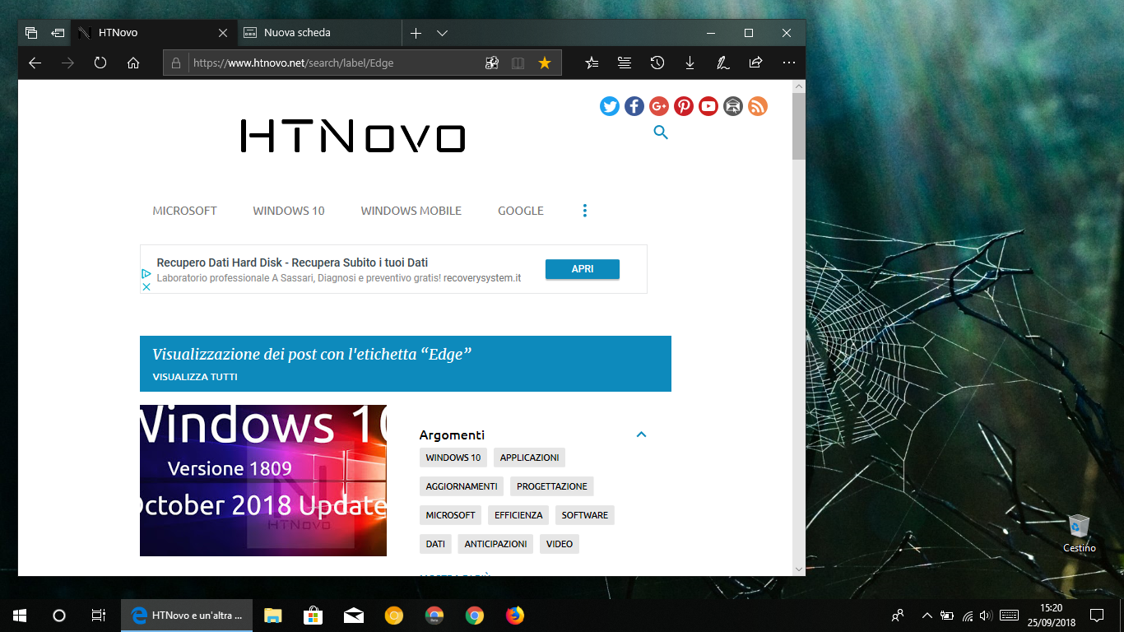This screenshot has width=1124, height=632.
Task: Show tab previews dropdown arrow
Action: (442, 33)
